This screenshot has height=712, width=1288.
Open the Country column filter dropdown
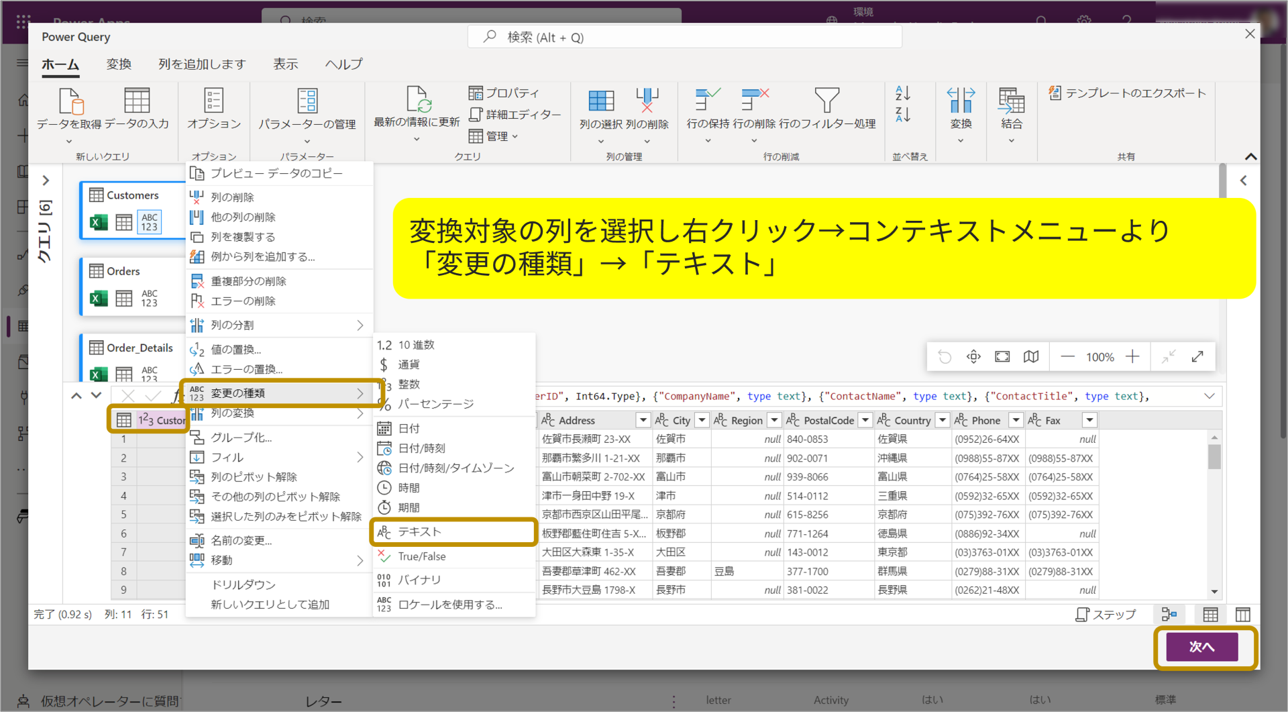[943, 420]
